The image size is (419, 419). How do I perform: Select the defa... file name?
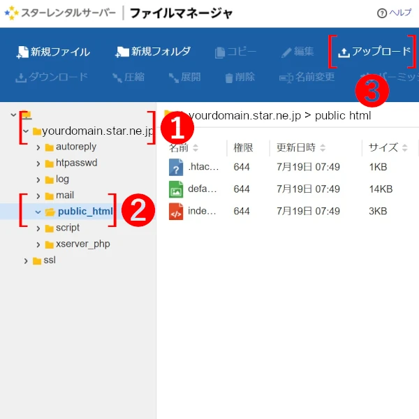[x=203, y=189]
